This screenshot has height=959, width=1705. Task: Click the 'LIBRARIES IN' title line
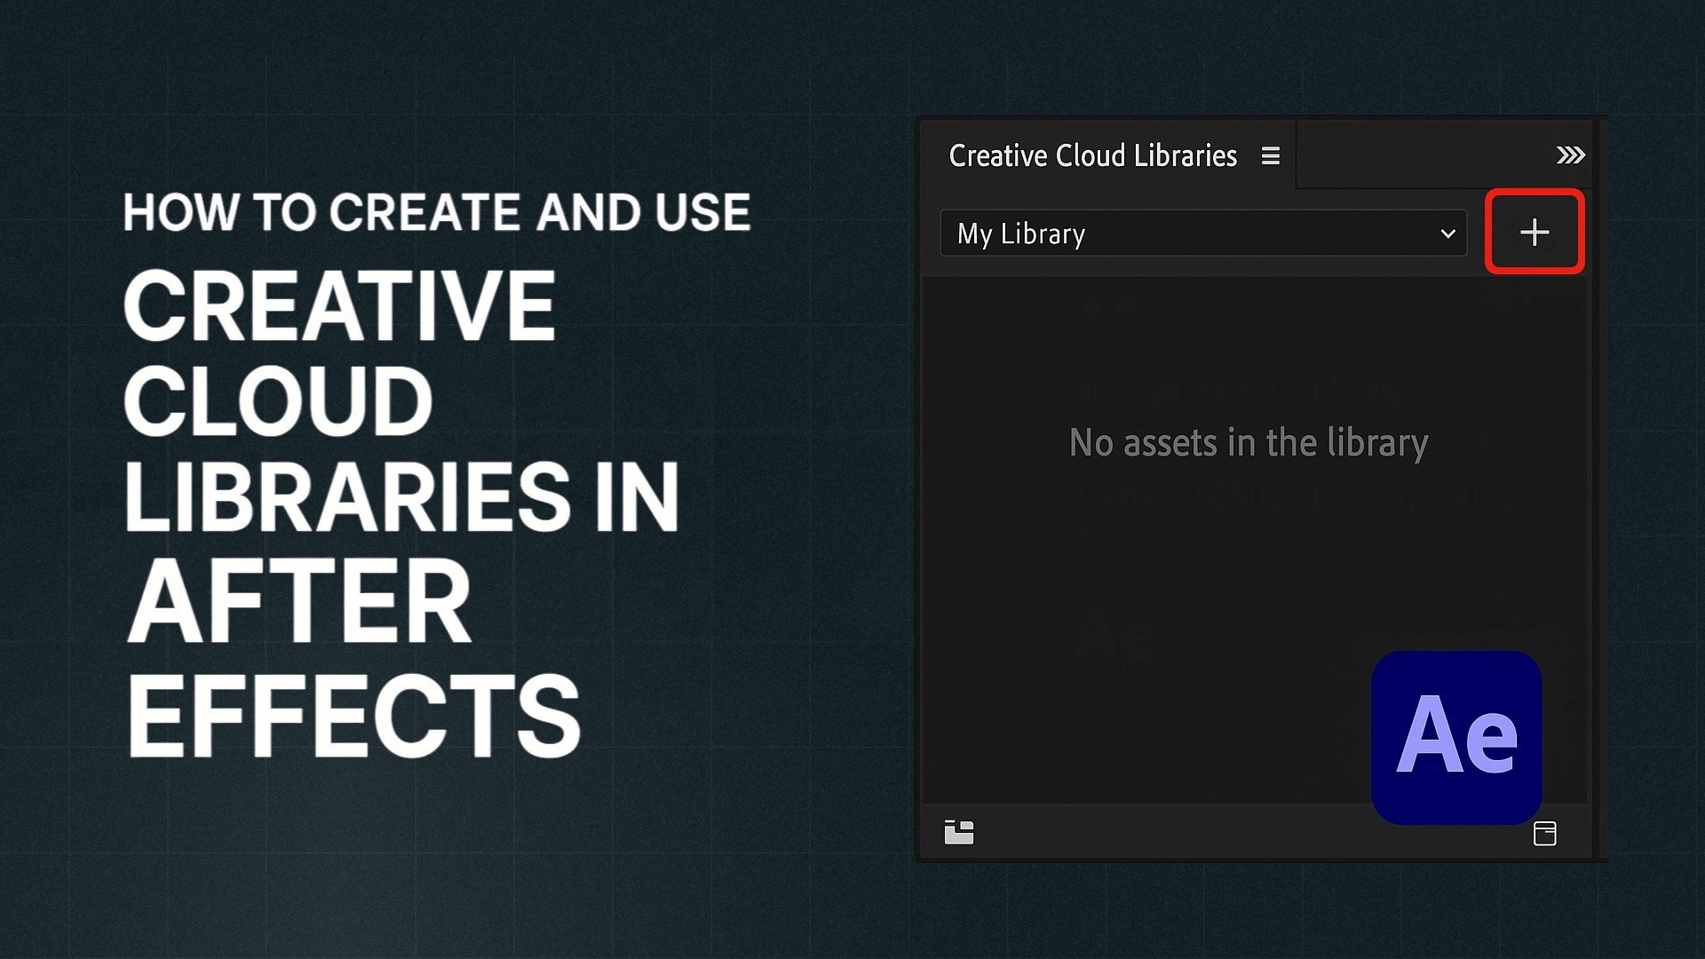pyautogui.click(x=401, y=497)
